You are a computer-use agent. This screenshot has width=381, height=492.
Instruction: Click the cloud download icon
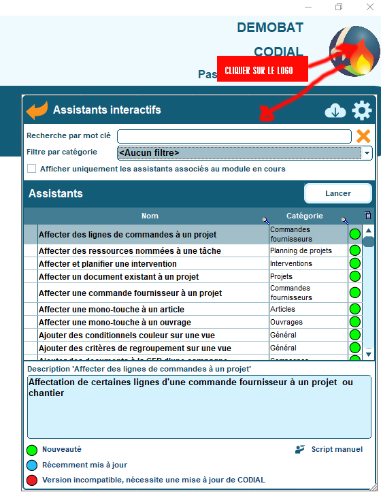[x=335, y=110]
